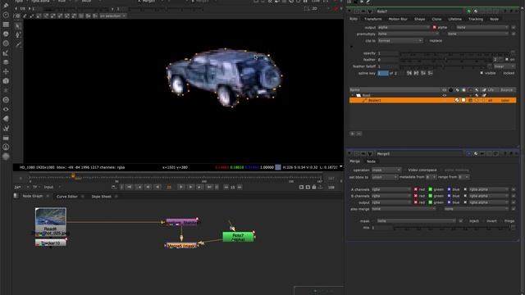Step one frame forward
Screen dimensions: 525x295
coord(190,187)
